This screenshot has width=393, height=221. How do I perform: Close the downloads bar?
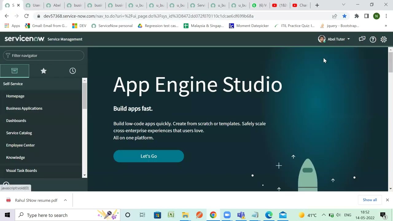[x=387, y=200]
